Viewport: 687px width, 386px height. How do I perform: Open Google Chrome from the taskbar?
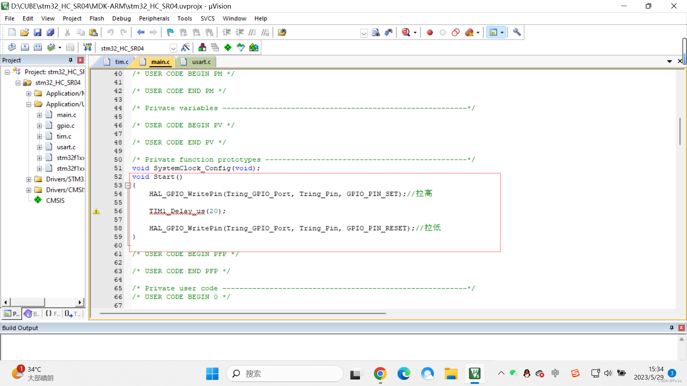point(380,374)
